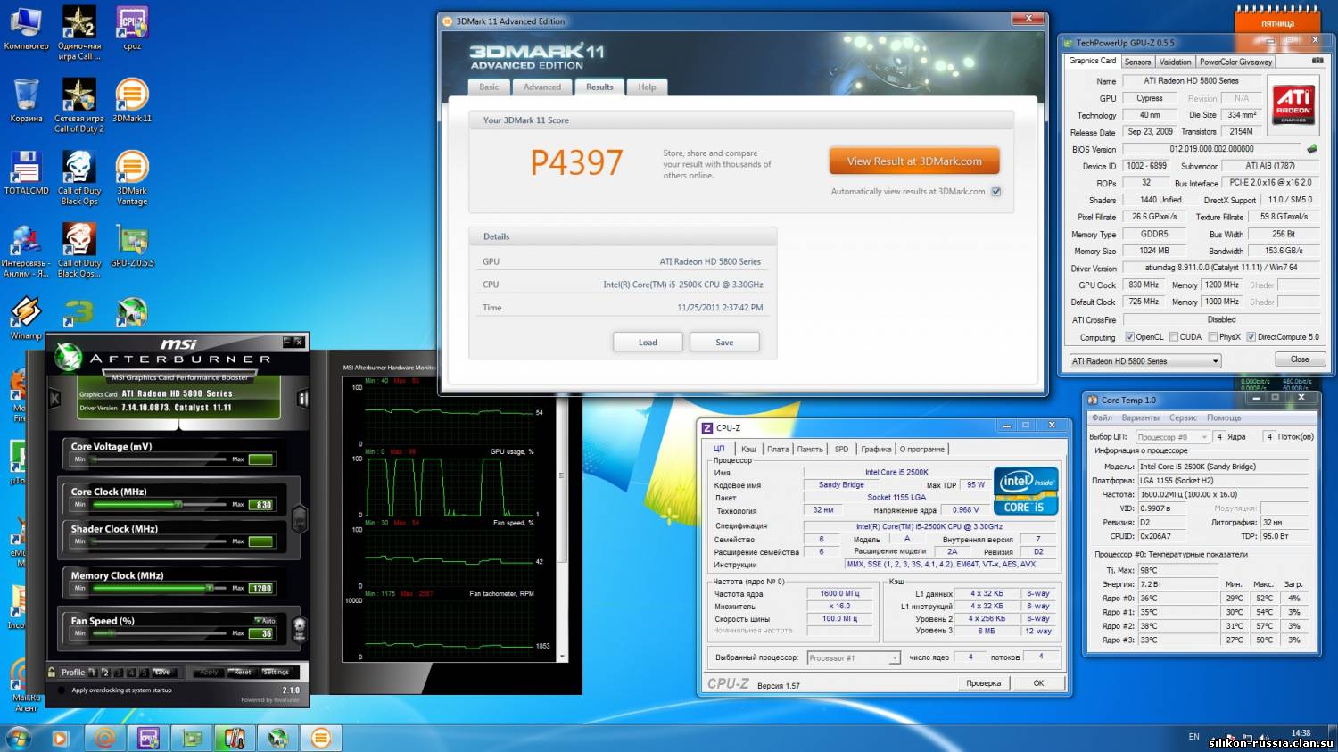The width and height of the screenshot is (1338, 752).
Task: Click the Memory Clock slider handle in Afterburner
Action: 210,589
